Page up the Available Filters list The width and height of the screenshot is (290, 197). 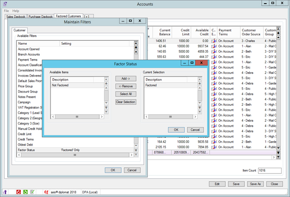point(136,47)
